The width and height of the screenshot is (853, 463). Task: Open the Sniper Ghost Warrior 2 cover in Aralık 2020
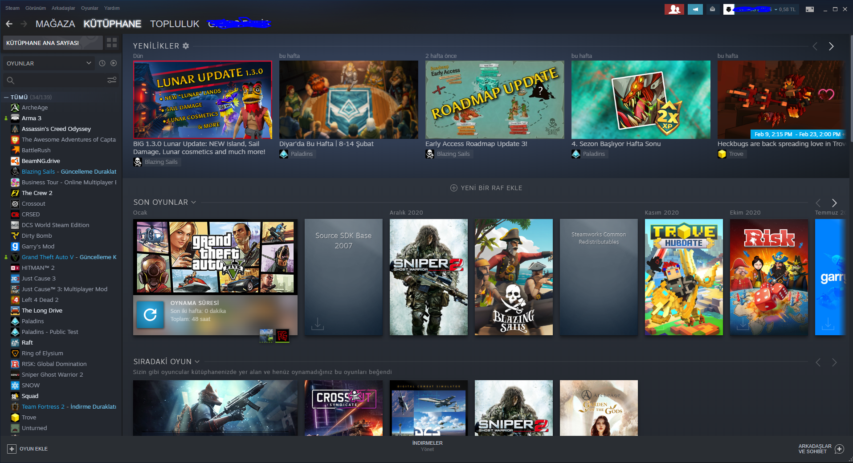coord(429,277)
